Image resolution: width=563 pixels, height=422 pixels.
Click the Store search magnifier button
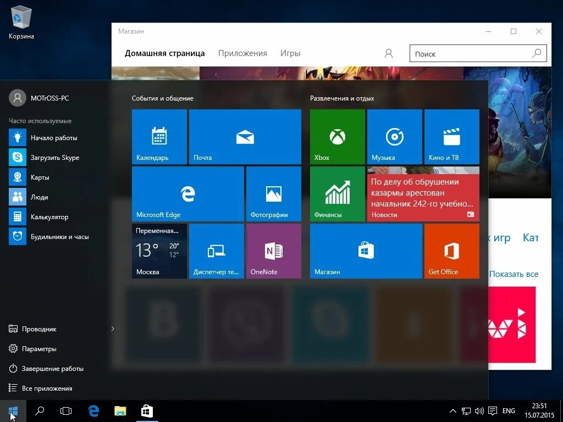point(537,53)
